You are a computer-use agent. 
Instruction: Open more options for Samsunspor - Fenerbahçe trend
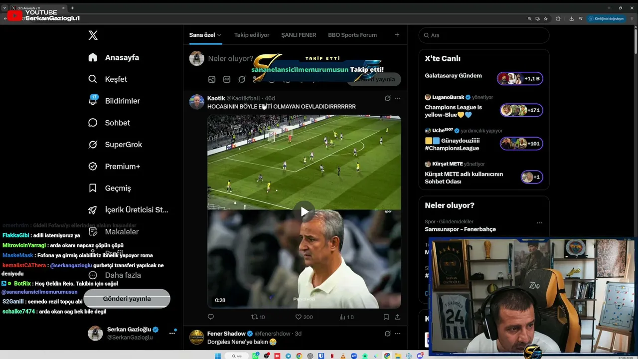pos(539,223)
